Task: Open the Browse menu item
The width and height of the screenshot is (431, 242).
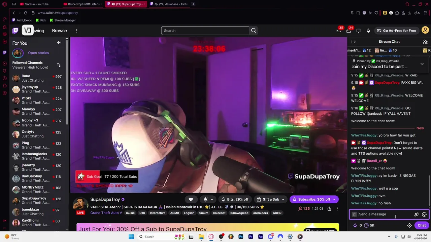Action: [x=59, y=31]
